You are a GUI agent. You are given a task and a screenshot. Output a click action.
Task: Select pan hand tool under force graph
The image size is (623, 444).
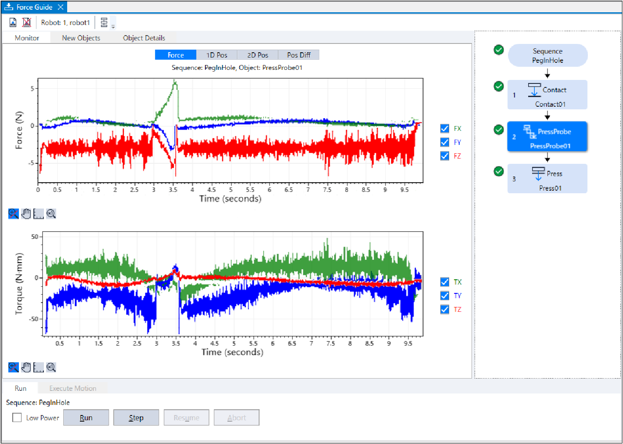[x=26, y=214]
